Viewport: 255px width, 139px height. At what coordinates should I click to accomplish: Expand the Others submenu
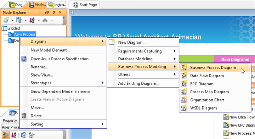click(x=143, y=74)
